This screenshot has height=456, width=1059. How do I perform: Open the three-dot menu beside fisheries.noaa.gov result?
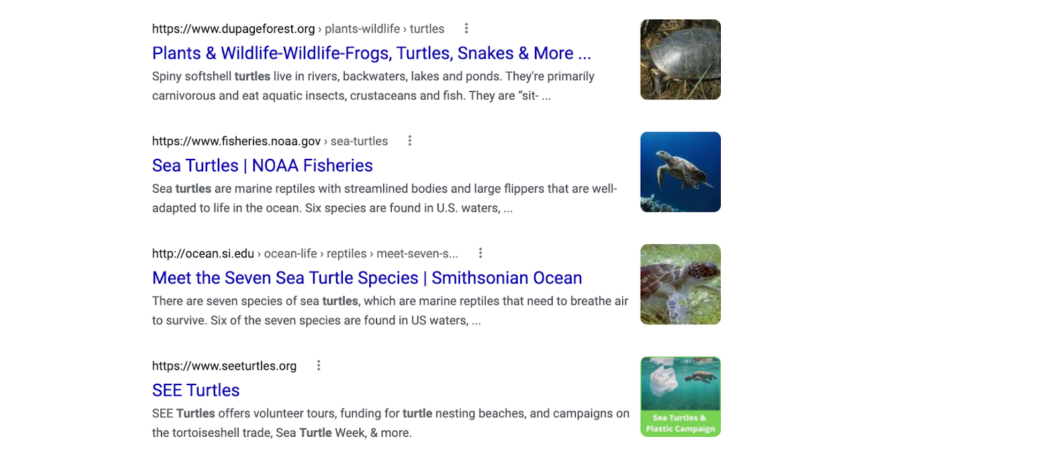tap(410, 141)
